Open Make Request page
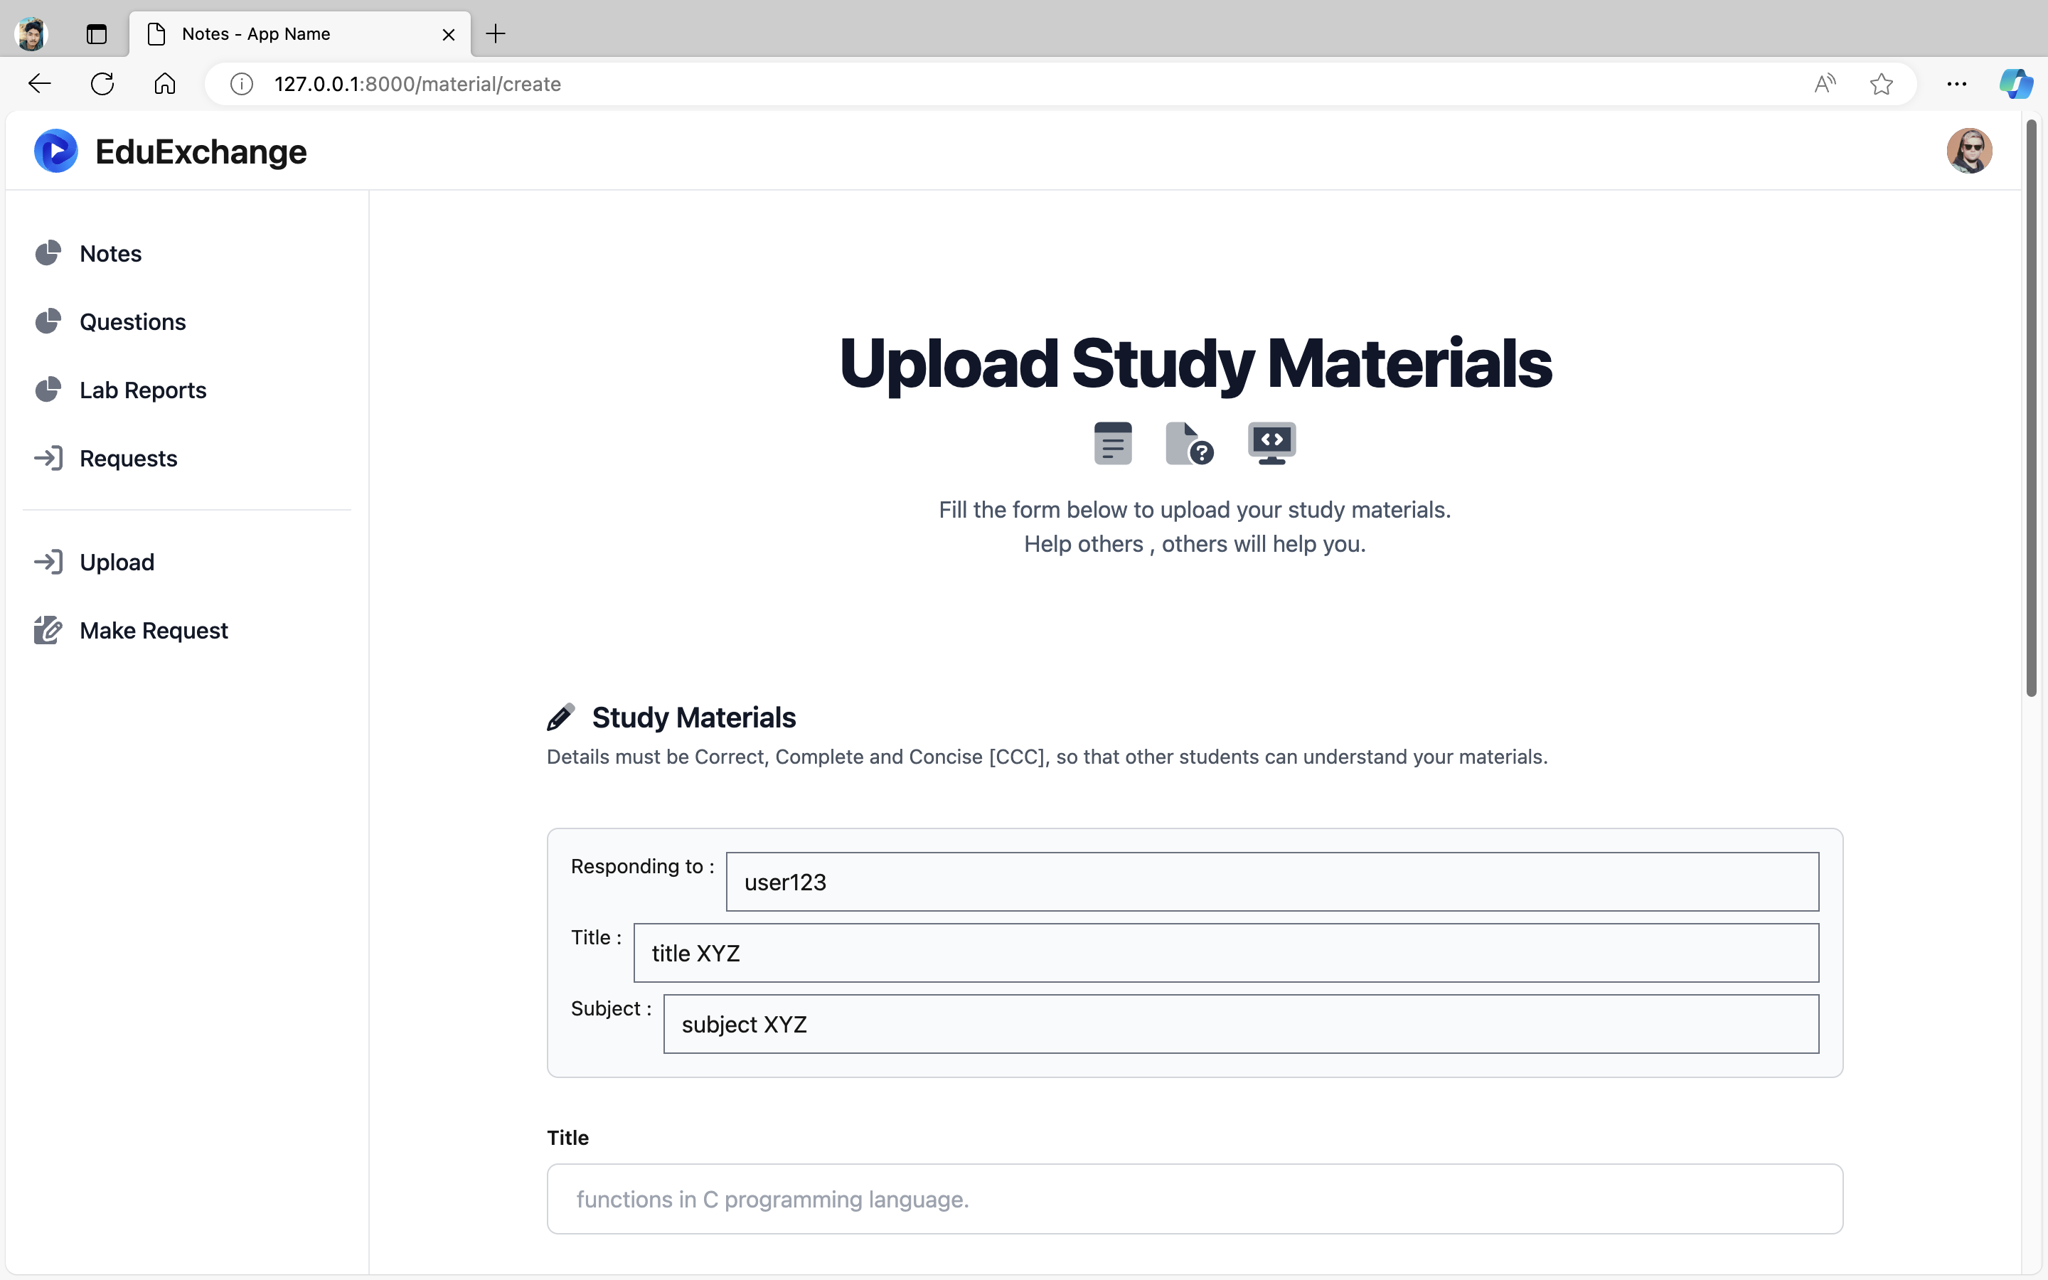Image resolution: width=2048 pixels, height=1280 pixels. (x=153, y=631)
